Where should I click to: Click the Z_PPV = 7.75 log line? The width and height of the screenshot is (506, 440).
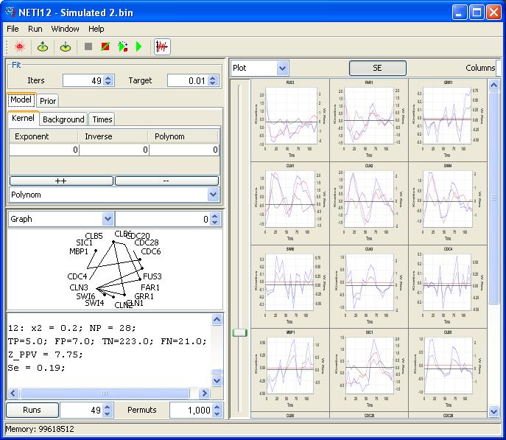pyautogui.click(x=45, y=355)
